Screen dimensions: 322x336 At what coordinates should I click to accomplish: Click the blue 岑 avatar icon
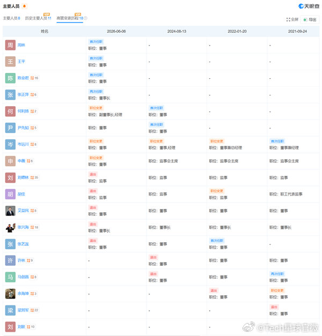tap(10, 145)
